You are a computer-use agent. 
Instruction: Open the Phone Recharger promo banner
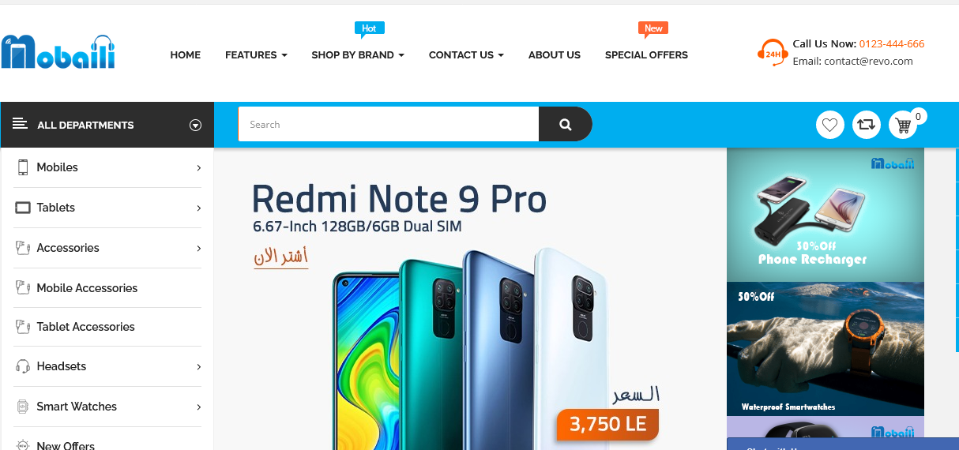tap(825, 215)
